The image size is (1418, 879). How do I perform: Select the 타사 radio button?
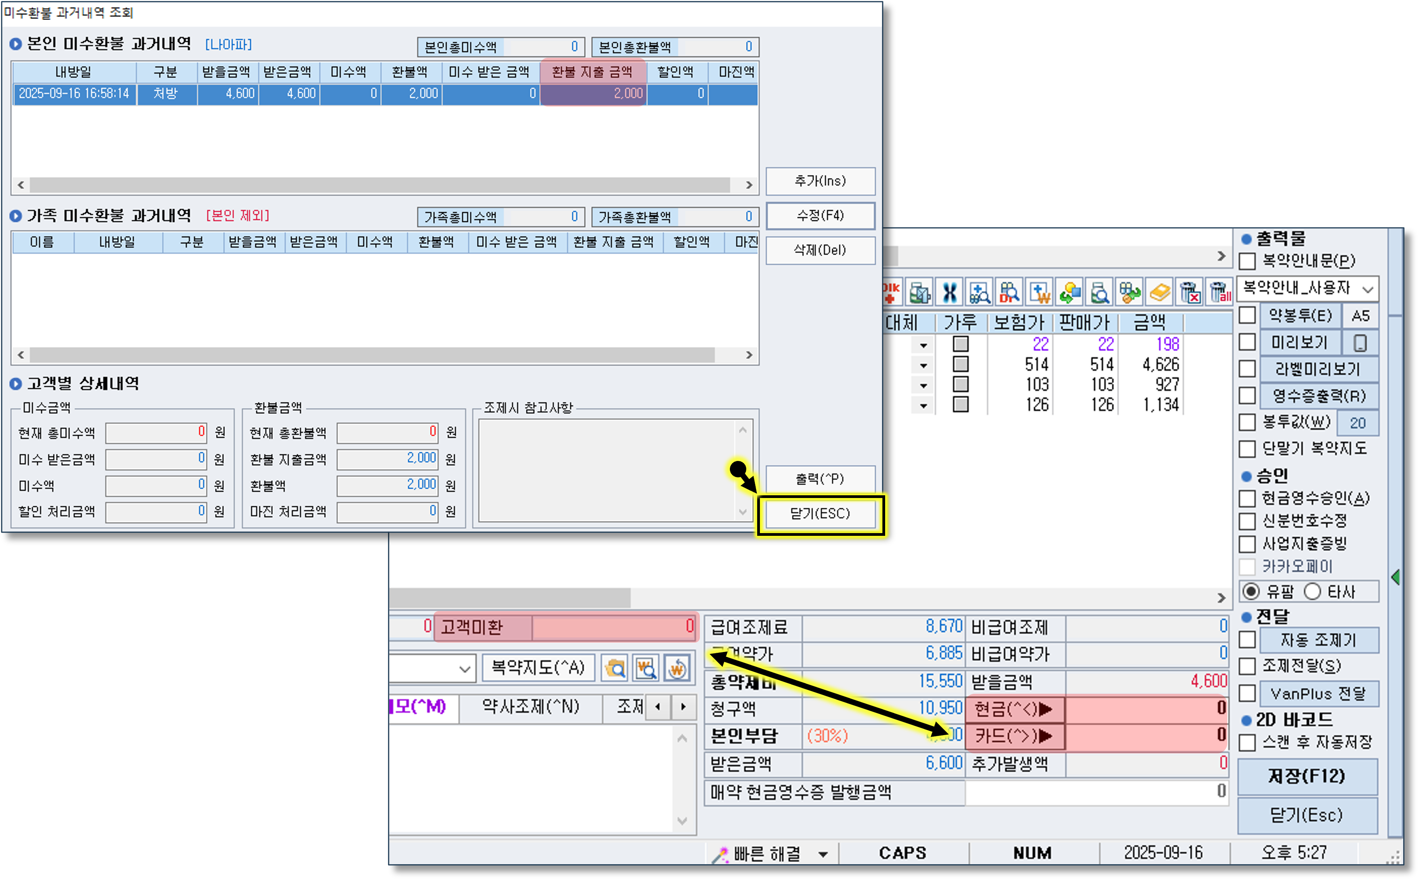pyautogui.click(x=1313, y=591)
